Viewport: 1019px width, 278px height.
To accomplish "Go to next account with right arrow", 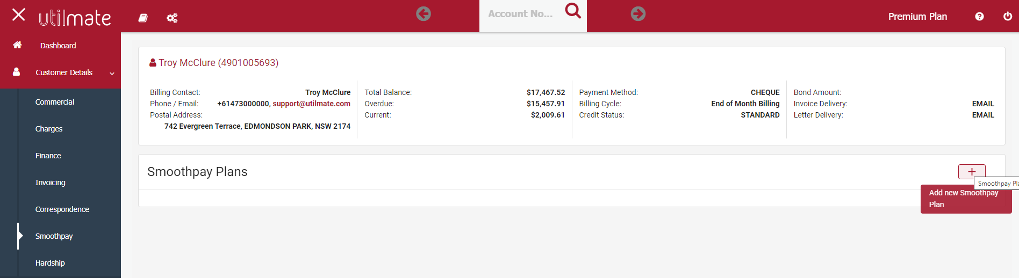I will [638, 14].
